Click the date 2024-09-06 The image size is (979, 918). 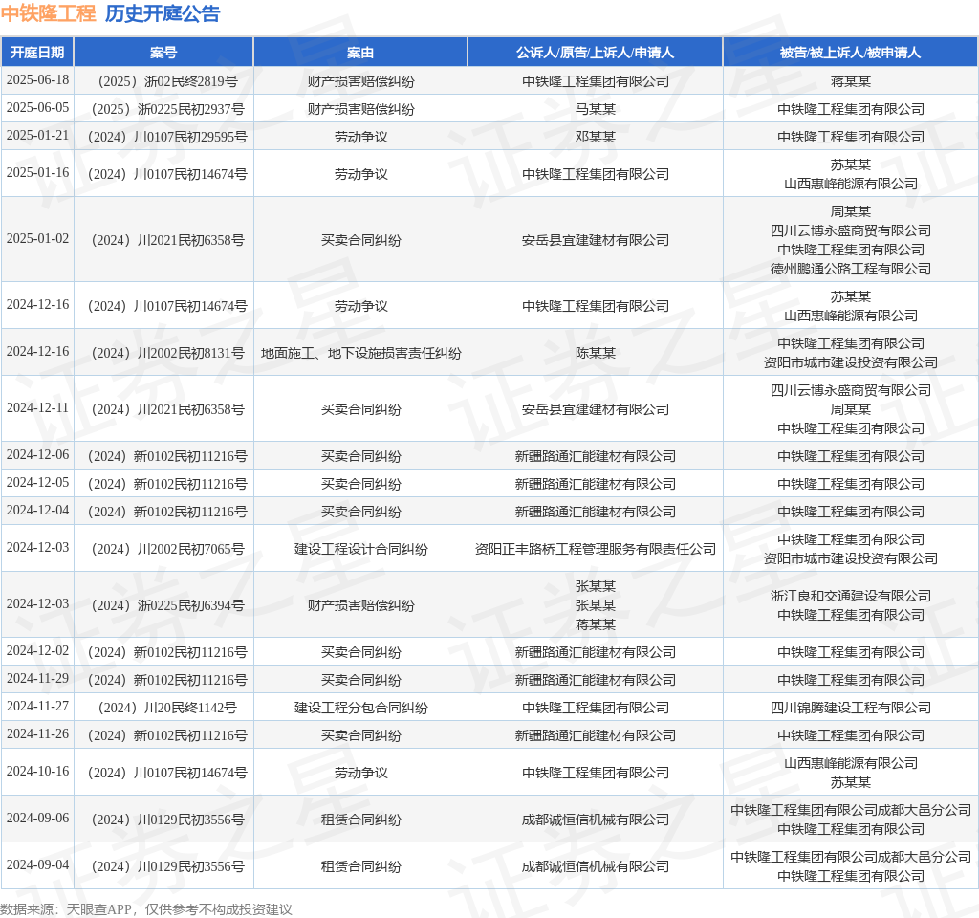37,819
